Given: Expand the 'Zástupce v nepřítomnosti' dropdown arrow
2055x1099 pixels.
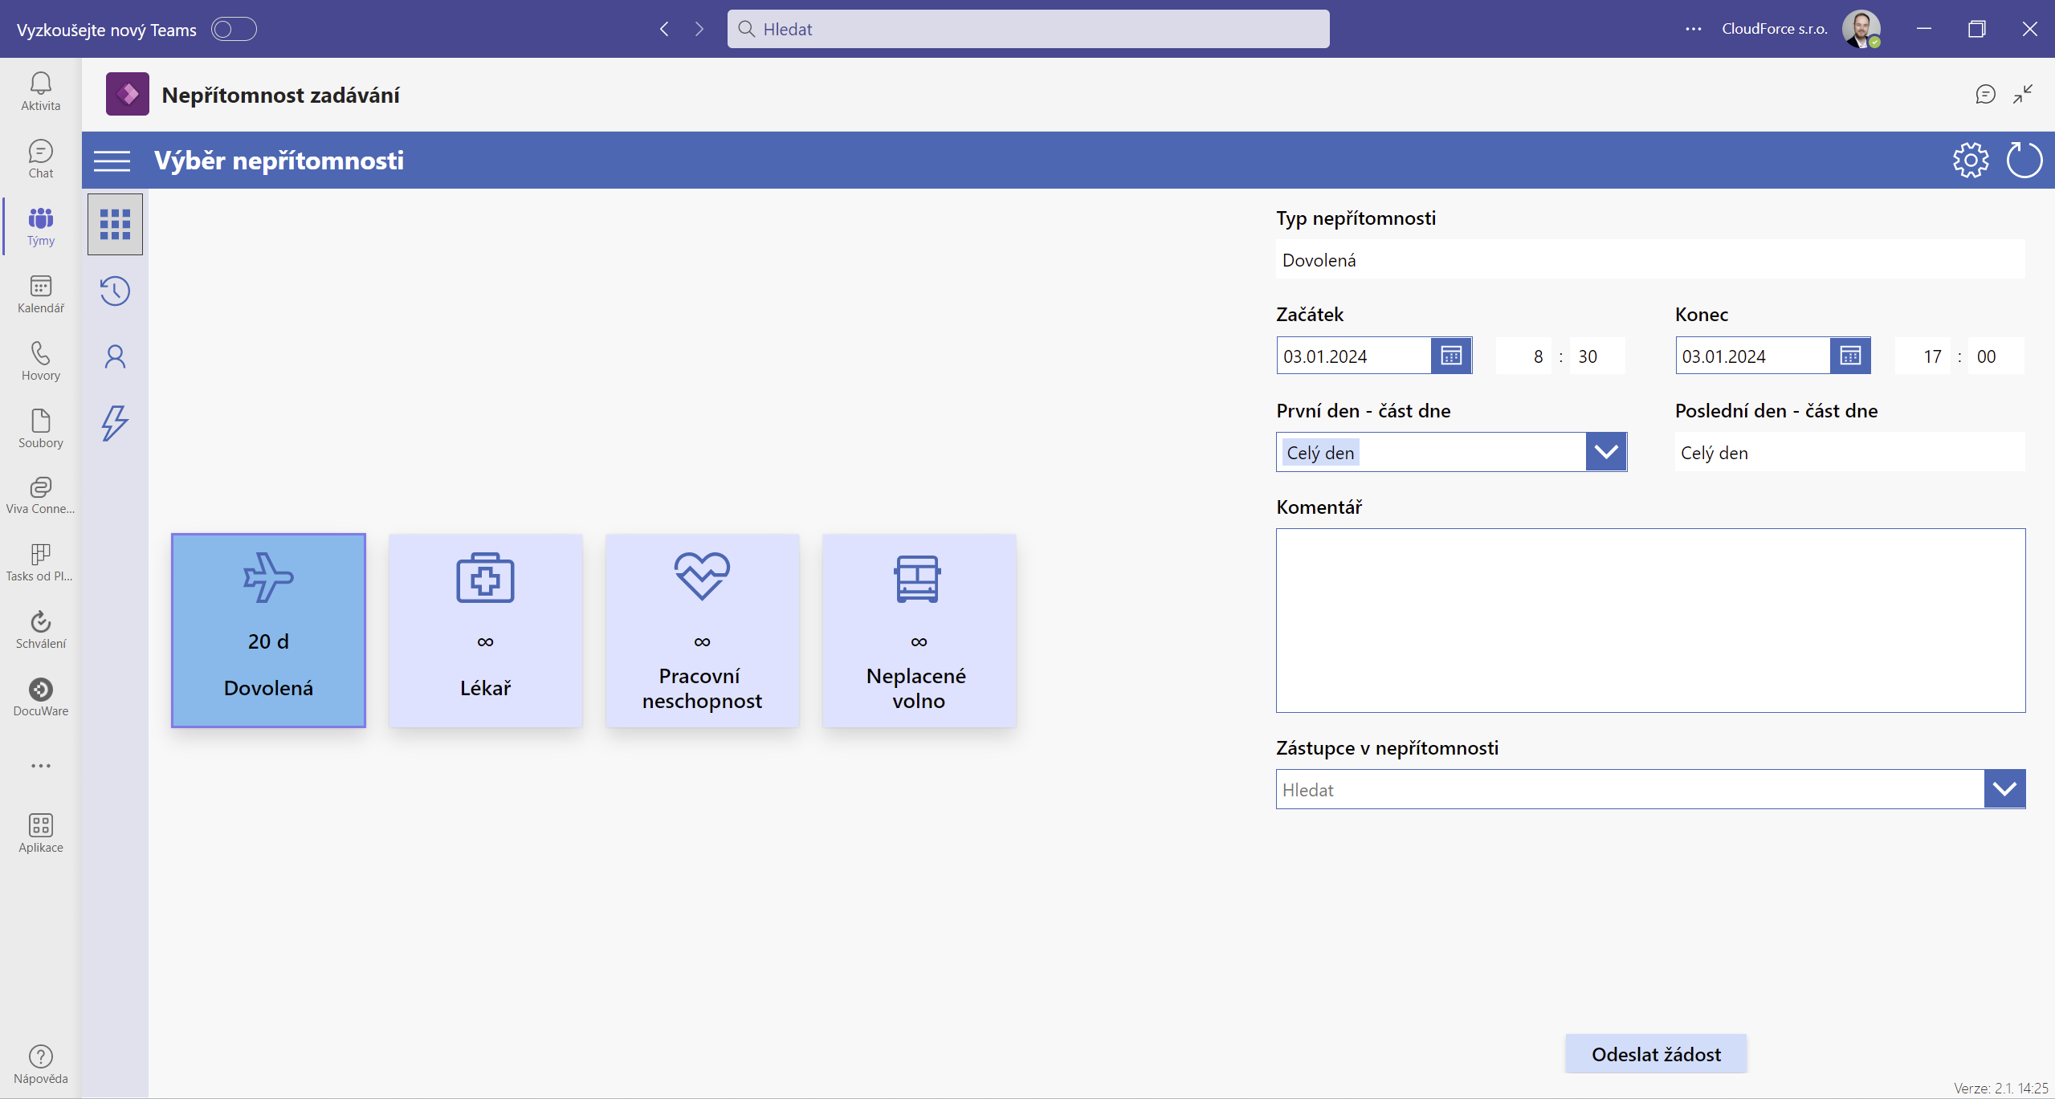Looking at the screenshot, I should tap(2004, 789).
